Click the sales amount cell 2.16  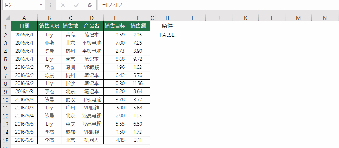139,35
